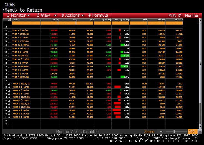This screenshot has height=145, width=204.
Task: Sort by the Curr Px column header
Action: (49, 20)
